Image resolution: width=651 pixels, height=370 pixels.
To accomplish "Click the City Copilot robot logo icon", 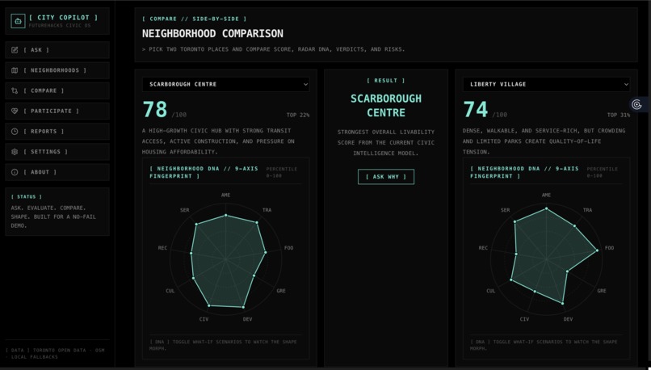I will pos(18,21).
